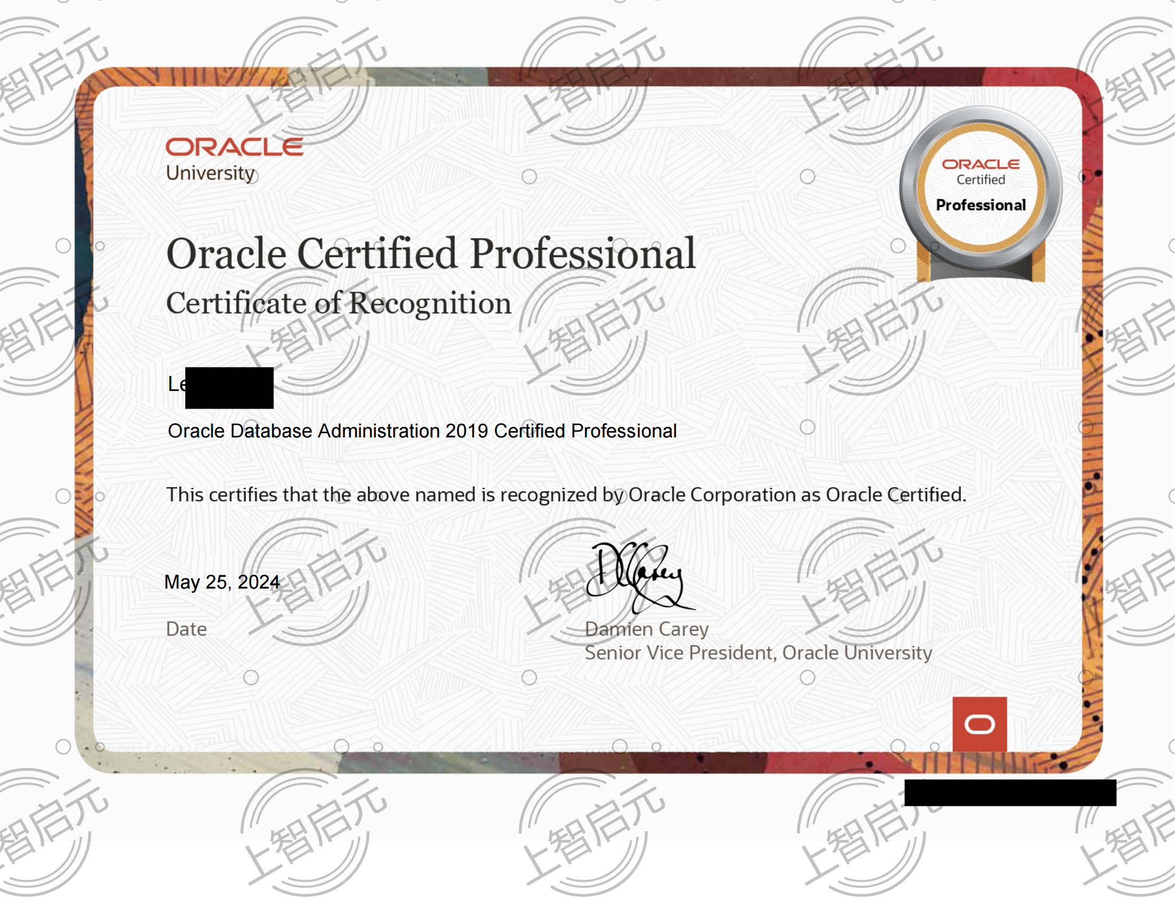
Task: Click the Oracle Certified Professional badge
Action: (x=981, y=194)
